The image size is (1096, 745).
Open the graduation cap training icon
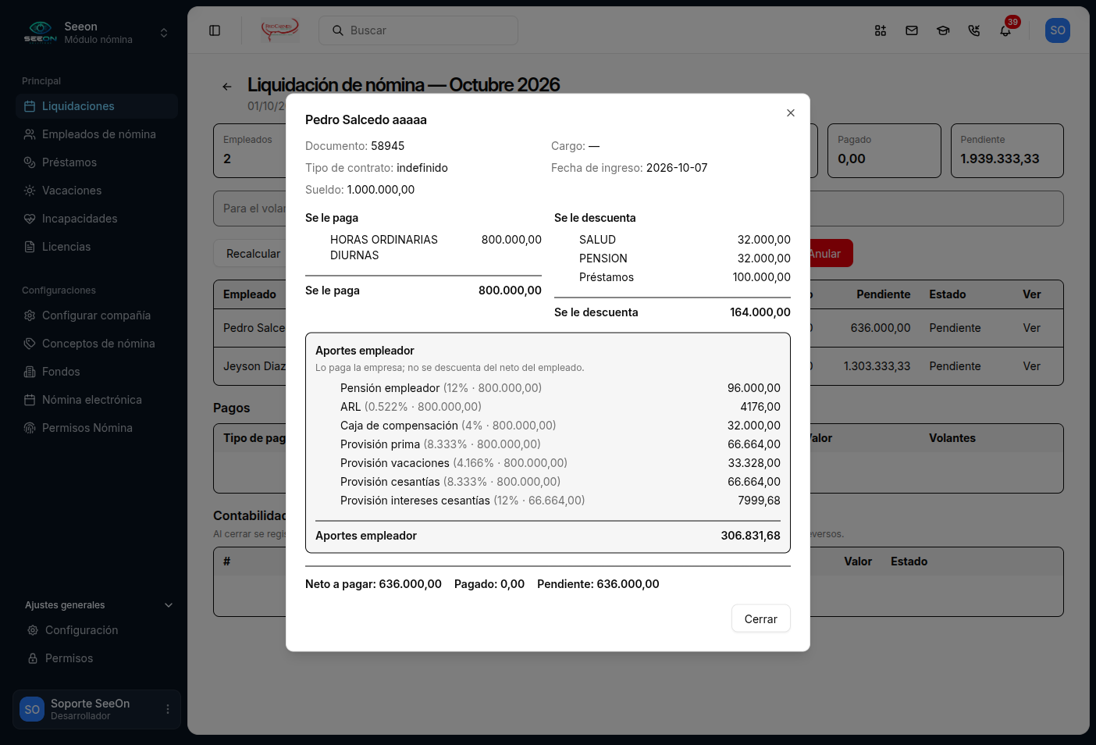(x=943, y=30)
